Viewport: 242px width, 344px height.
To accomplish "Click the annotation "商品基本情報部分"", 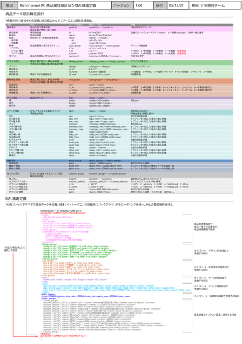I will coord(203,224).
